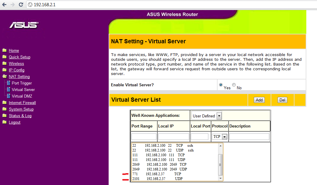Click the folder icon beside Internet Firewall

tap(4, 103)
